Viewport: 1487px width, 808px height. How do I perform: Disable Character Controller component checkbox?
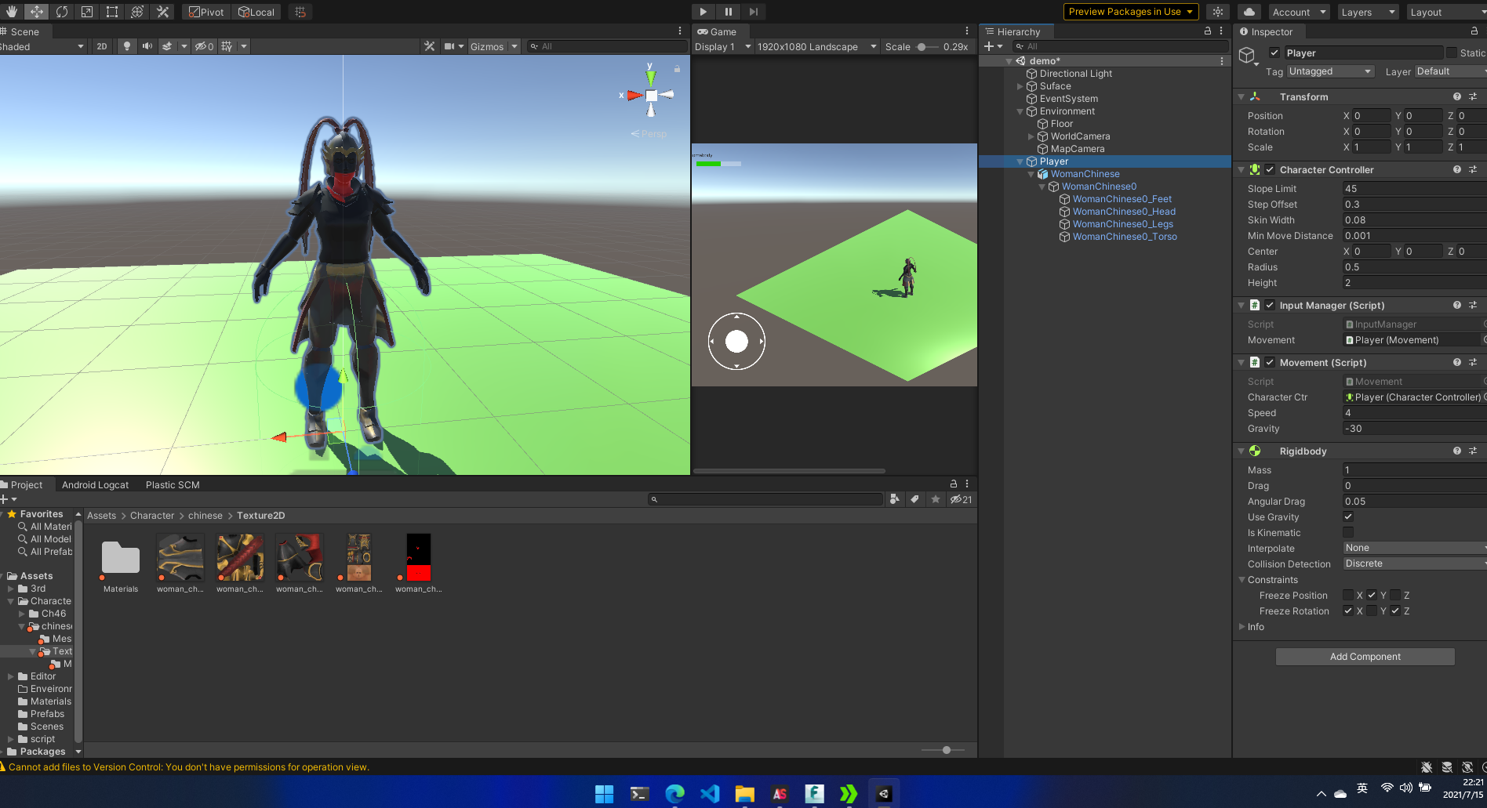pyautogui.click(x=1270, y=169)
